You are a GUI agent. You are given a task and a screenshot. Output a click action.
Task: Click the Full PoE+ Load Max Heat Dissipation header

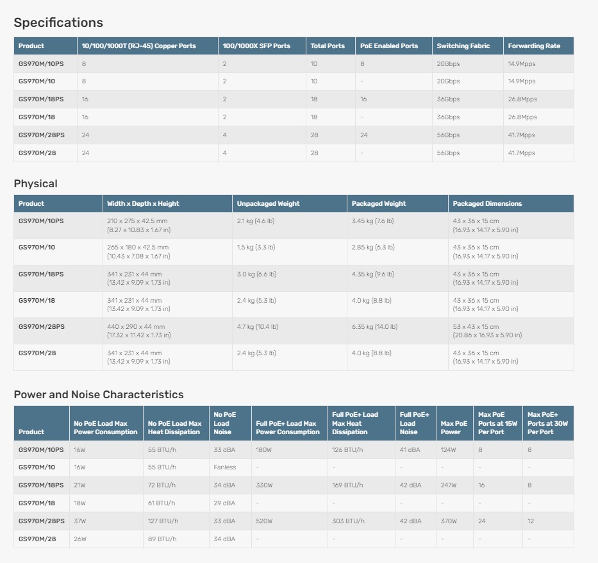tap(355, 423)
